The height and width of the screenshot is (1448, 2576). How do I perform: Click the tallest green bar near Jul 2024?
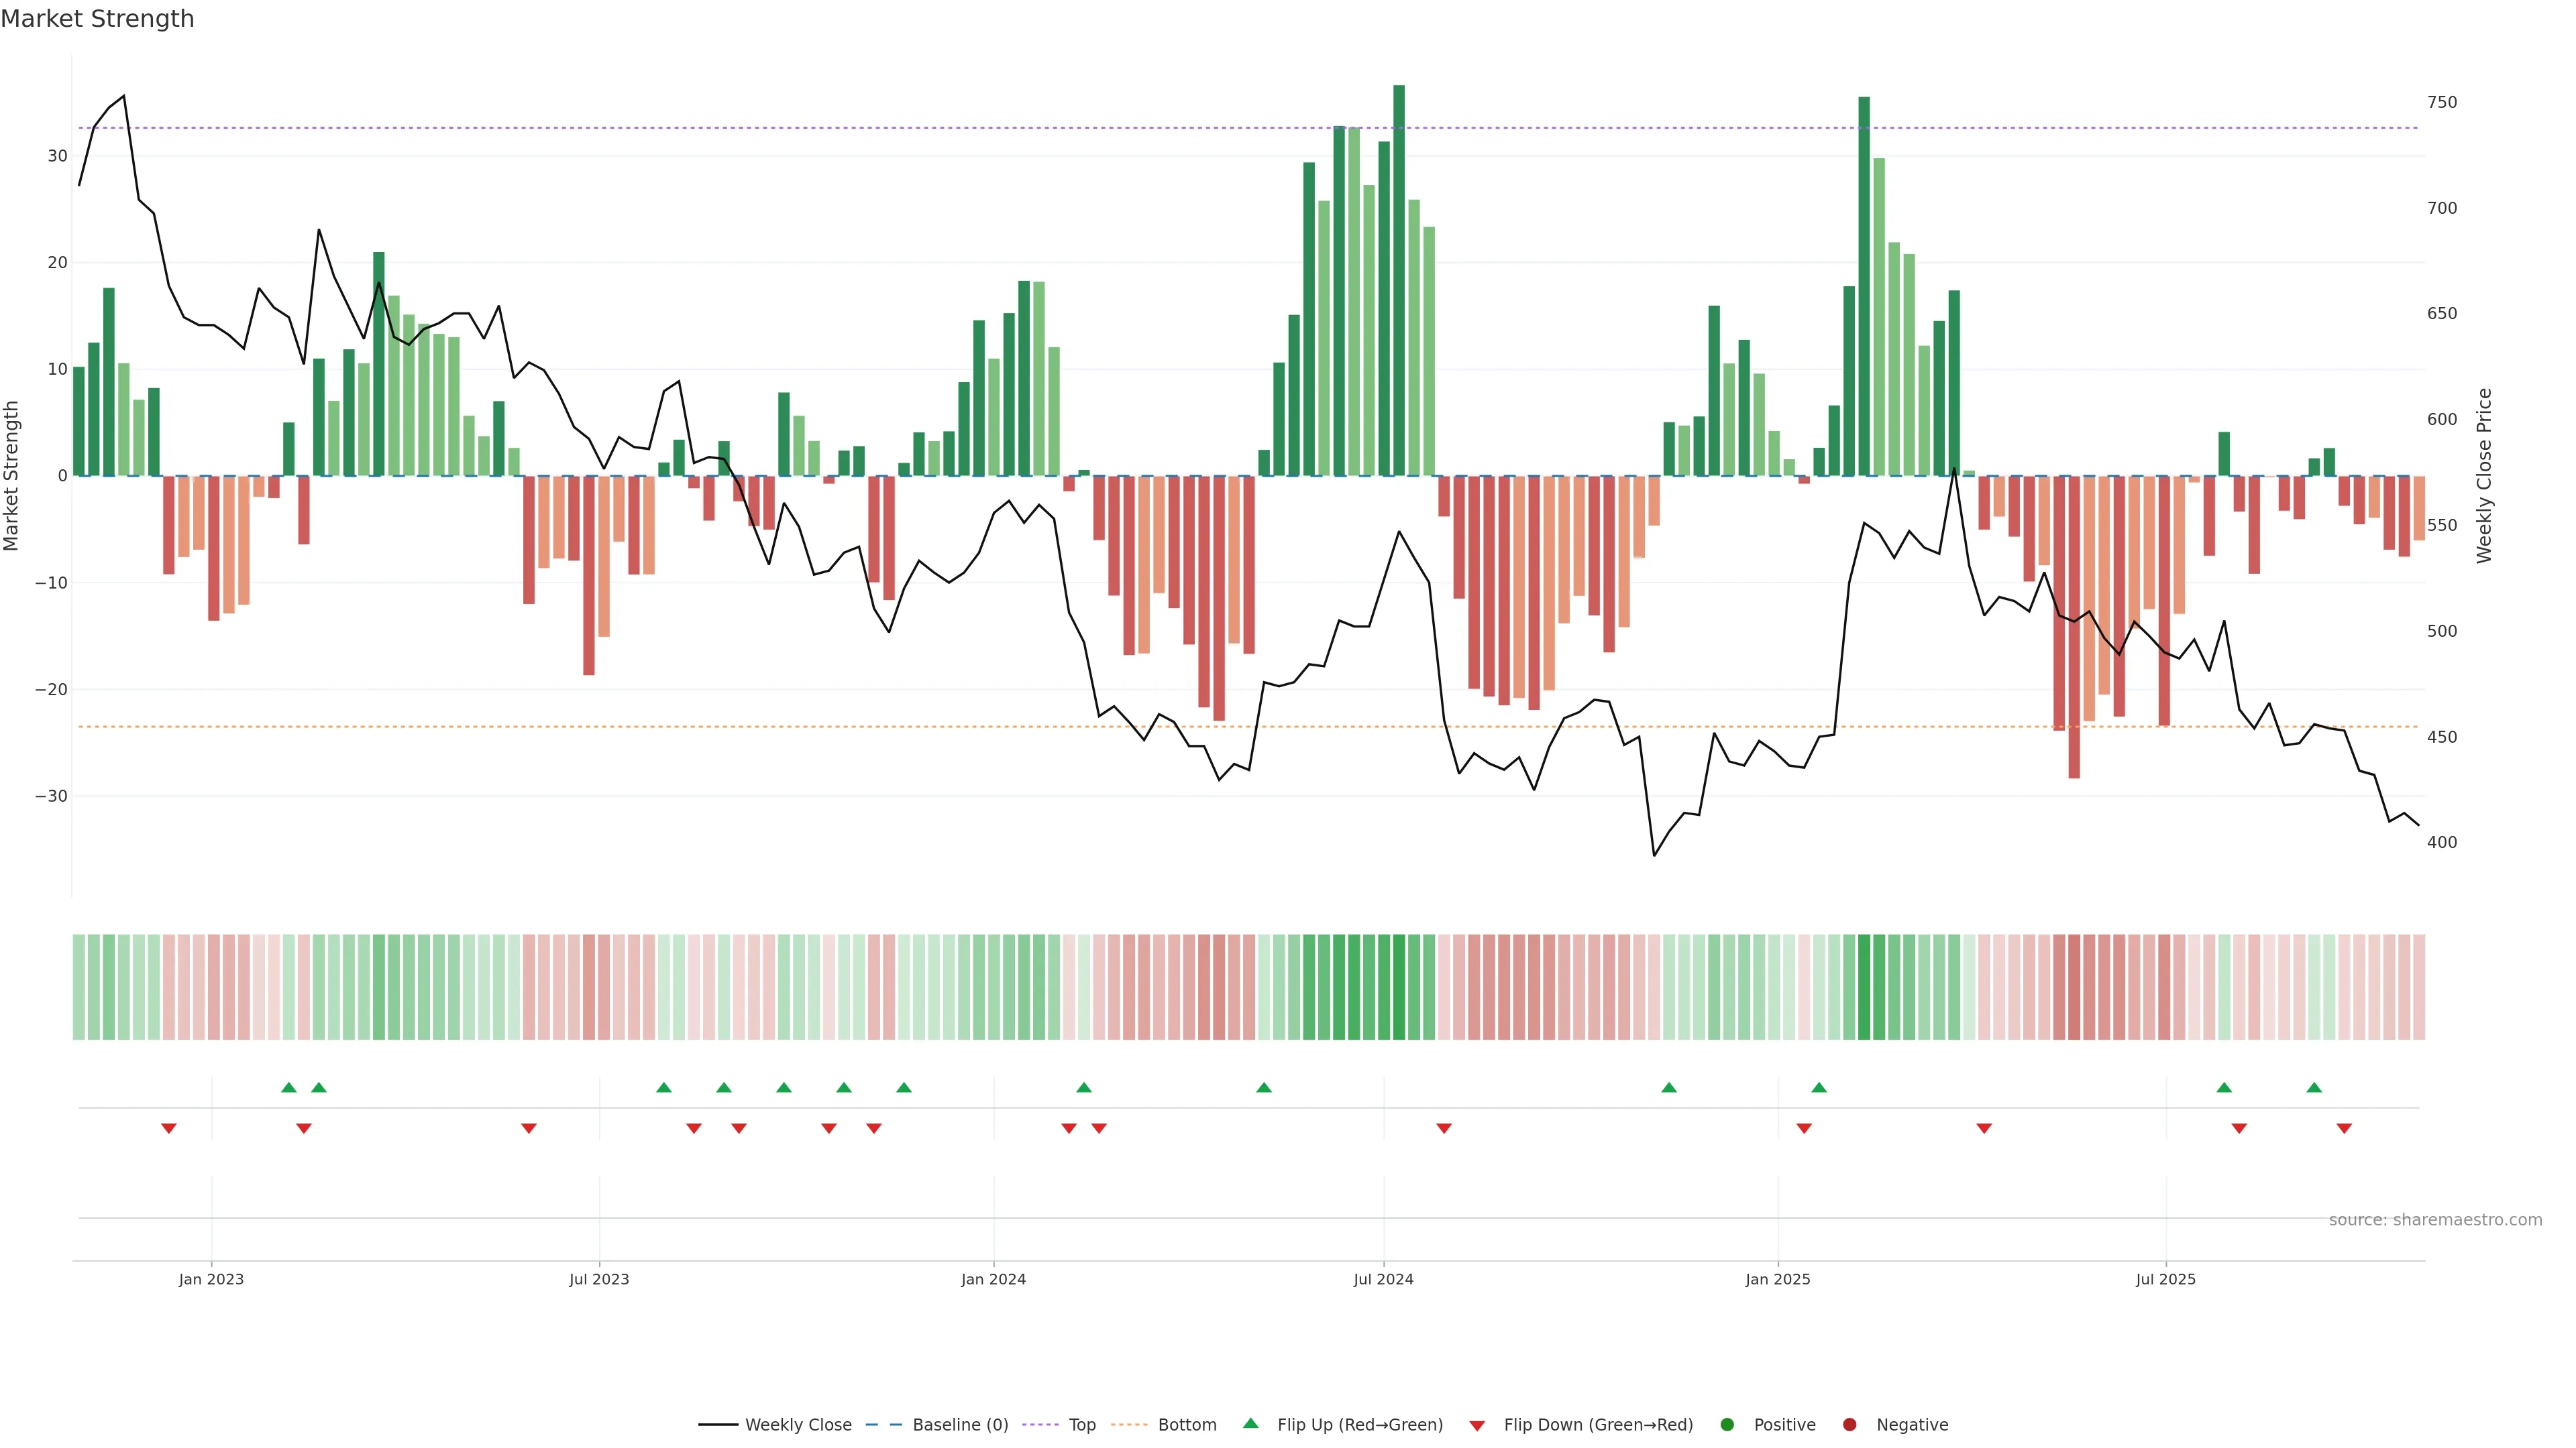pyautogui.click(x=1399, y=280)
